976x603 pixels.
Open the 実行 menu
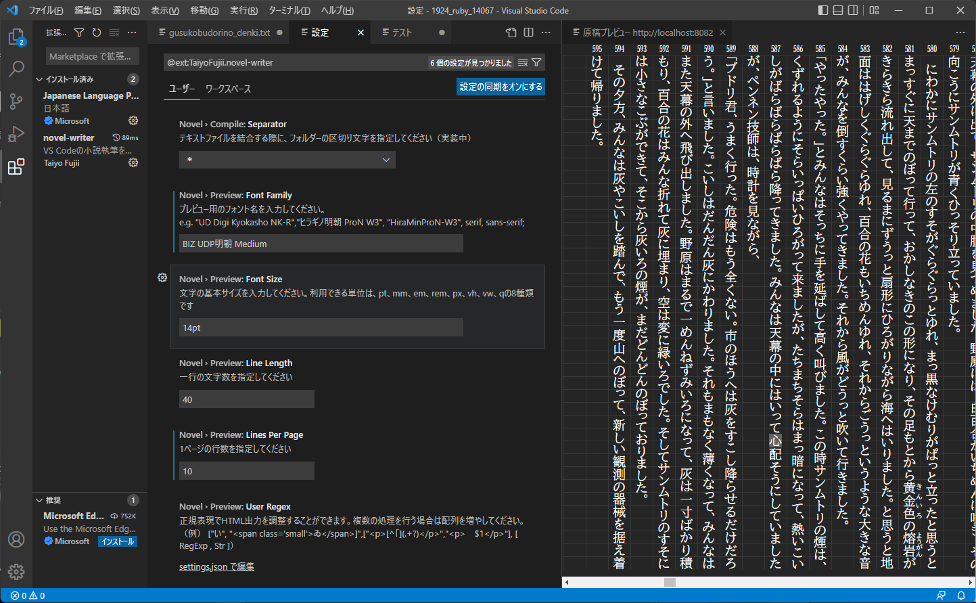243,10
